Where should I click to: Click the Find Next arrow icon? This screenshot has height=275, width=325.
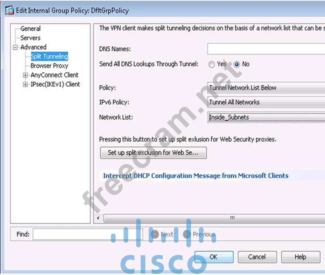155,234
